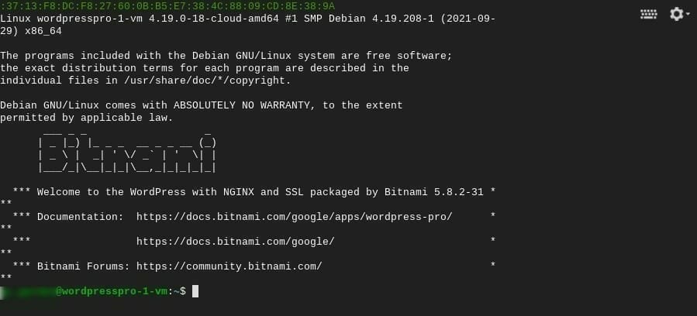The width and height of the screenshot is (697, 316).
Task: Open the settings gear menu
Action: click(676, 14)
